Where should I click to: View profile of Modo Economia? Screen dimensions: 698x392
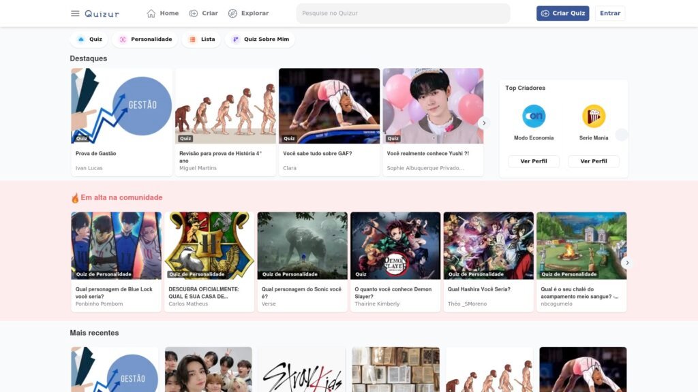tap(534, 161)
